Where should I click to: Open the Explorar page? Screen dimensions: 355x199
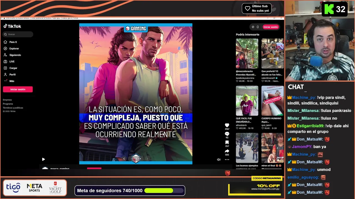14,49
